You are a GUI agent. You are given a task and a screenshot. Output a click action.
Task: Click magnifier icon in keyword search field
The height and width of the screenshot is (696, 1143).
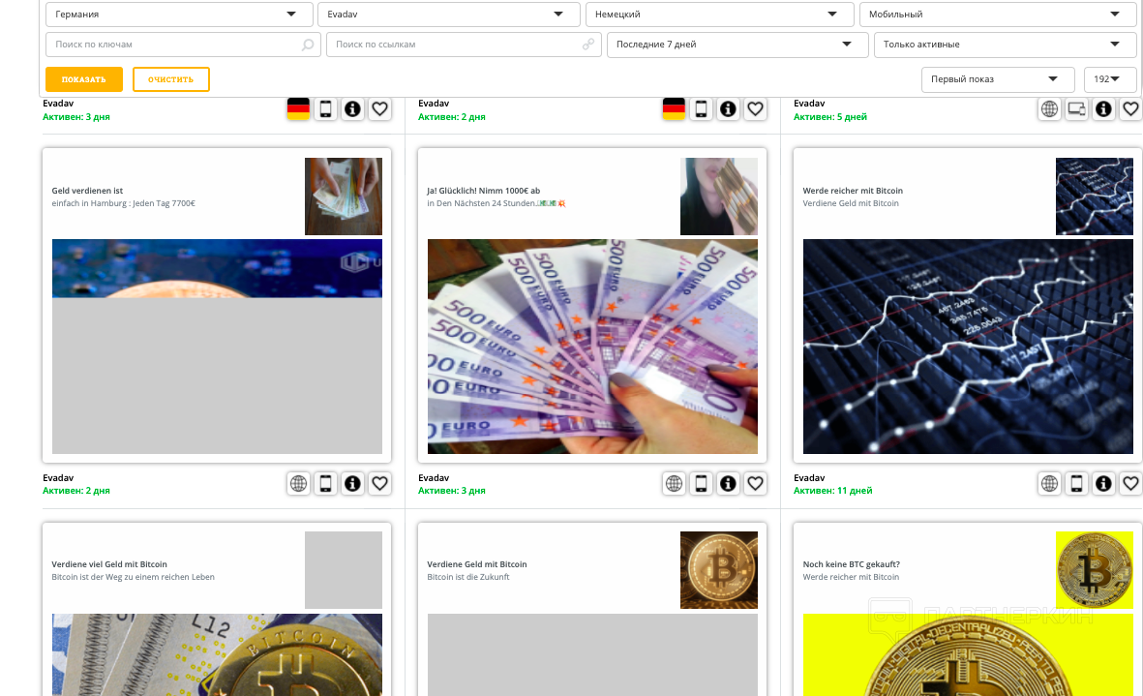(308, 45)
